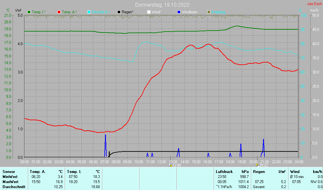Click the Regen column header in table
The width and height of the screenshot is (323, 190).
(259, 172)
